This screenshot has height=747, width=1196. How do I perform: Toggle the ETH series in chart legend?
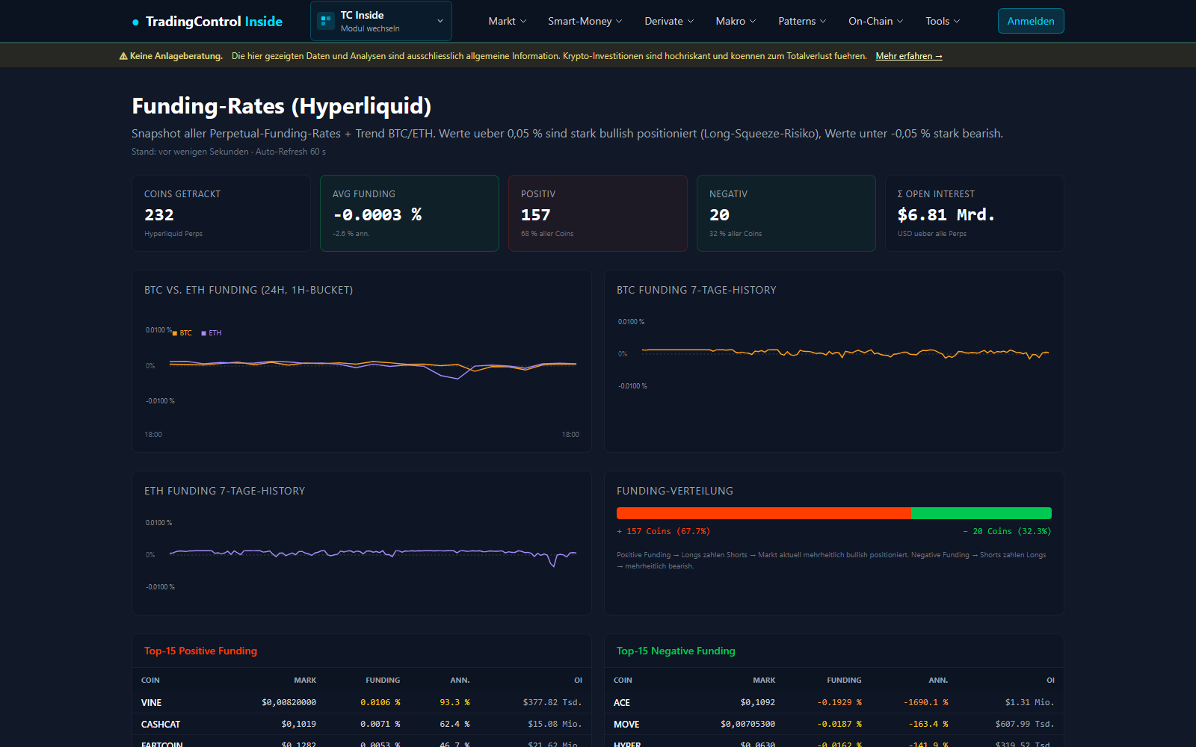[212, 333]
